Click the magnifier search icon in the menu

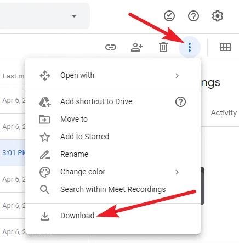[44, 189]
